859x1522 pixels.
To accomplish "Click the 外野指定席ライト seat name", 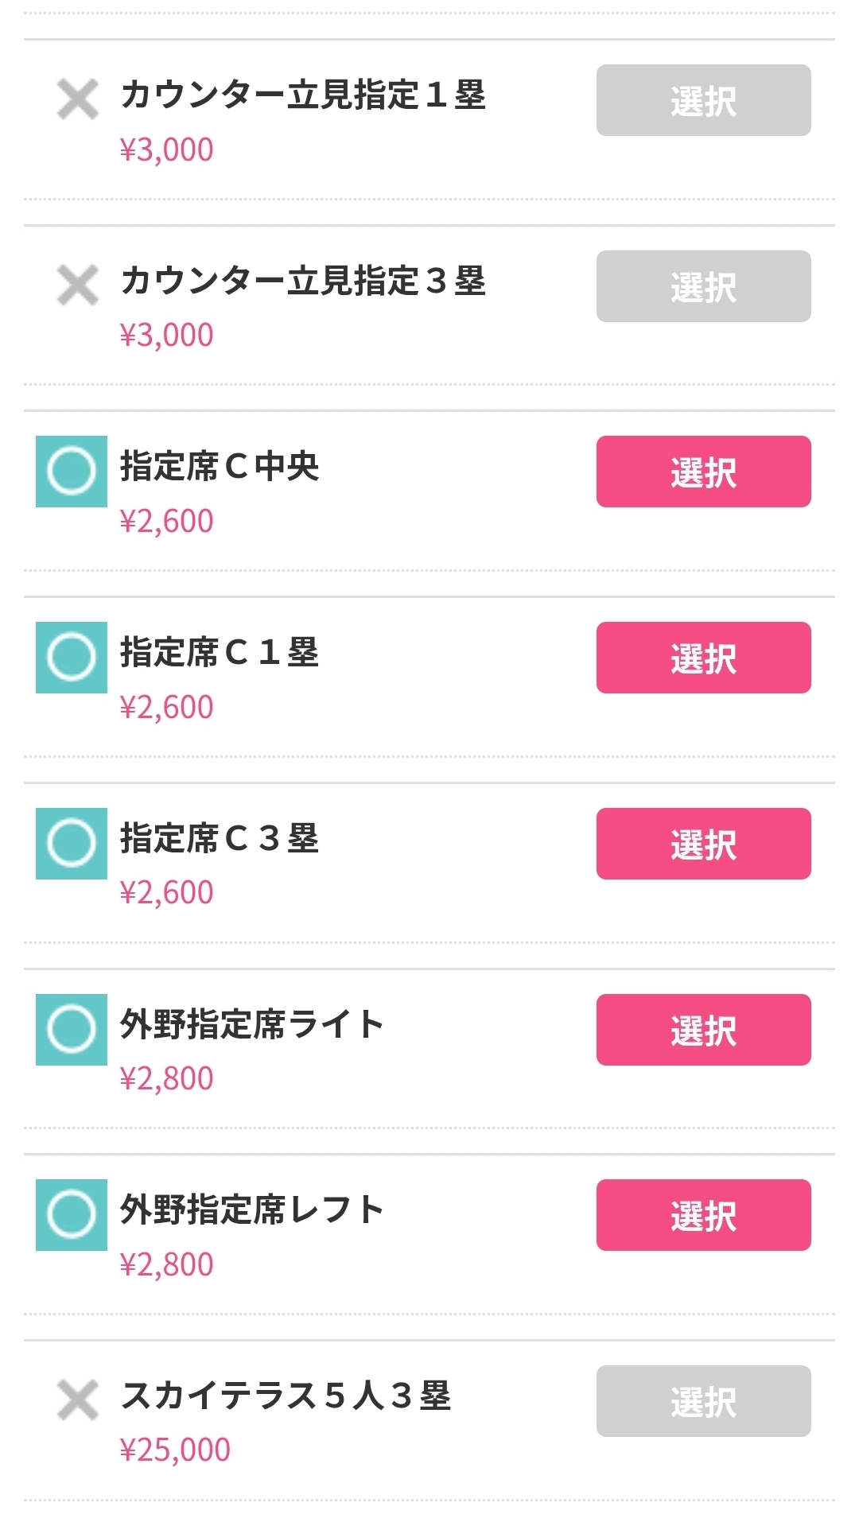I will coord(251,1024).
